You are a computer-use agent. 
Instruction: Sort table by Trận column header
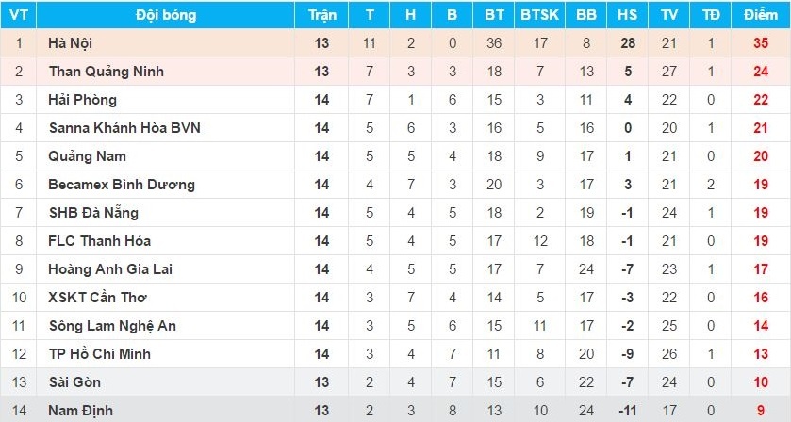point(322,15)
